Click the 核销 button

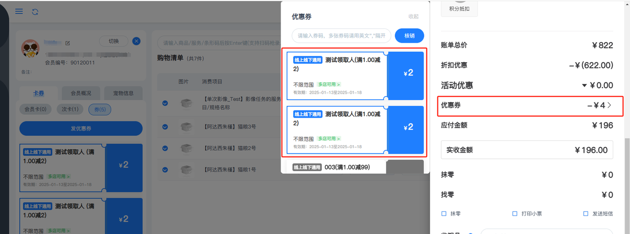point(409,36)
